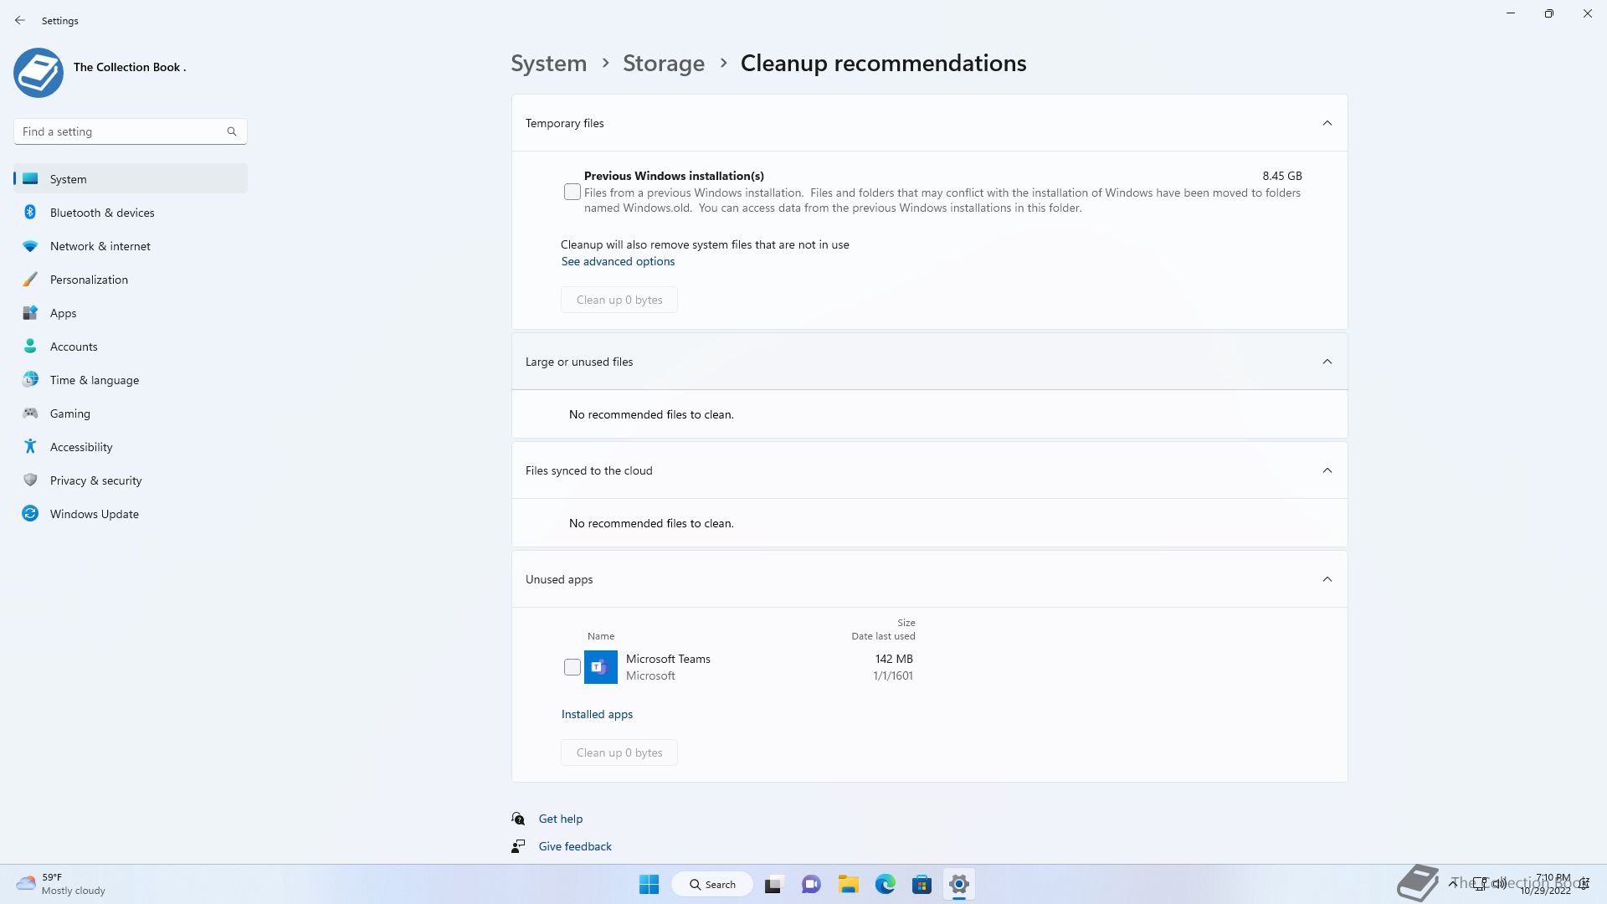Click the Microsoft Teams app icon

pos(601,667)
